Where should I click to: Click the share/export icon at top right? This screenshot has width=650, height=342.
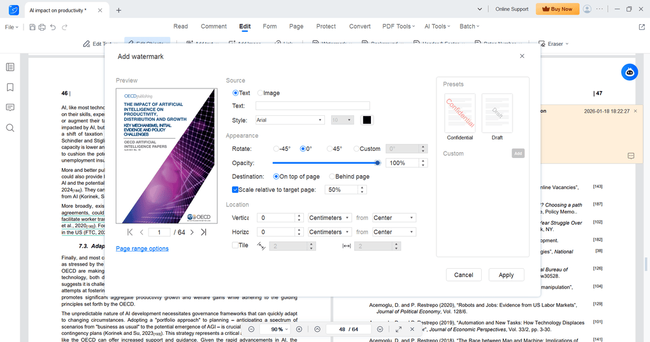pyautogui.click(x=642, y=27)
